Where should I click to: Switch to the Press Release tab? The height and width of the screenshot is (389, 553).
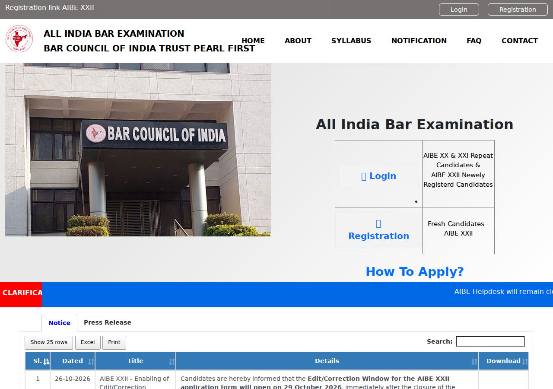(108, 322)
